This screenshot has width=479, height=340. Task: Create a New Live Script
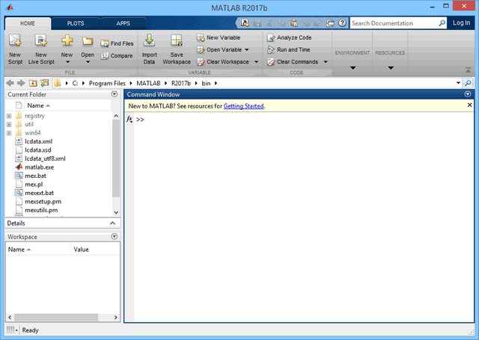pyautogui.click(x=41, y=43)
